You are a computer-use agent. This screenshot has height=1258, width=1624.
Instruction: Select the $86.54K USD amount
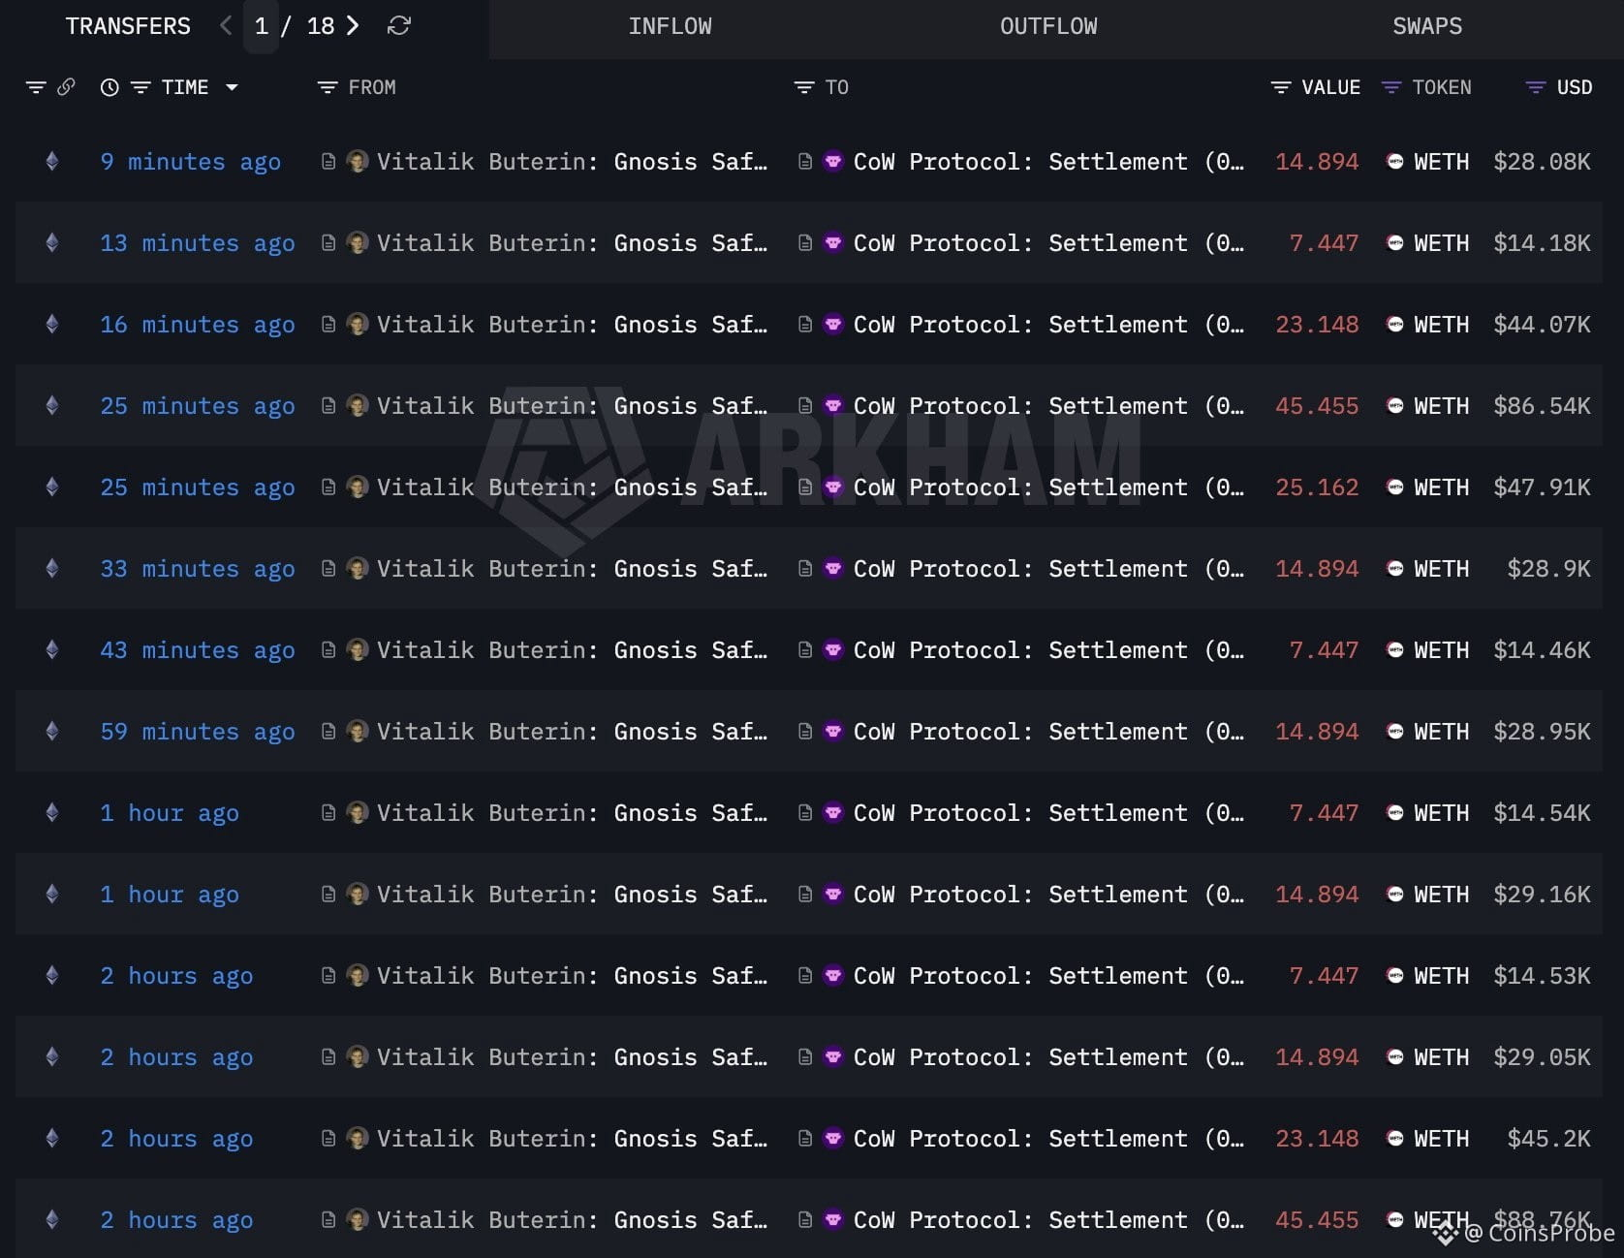tap(1542, 406)
